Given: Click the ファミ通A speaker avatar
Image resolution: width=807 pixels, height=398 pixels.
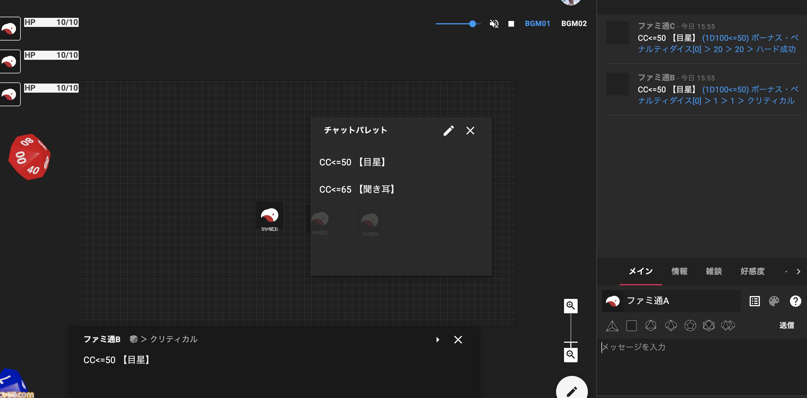Looking at the screenshot, I should pos(613,301).
